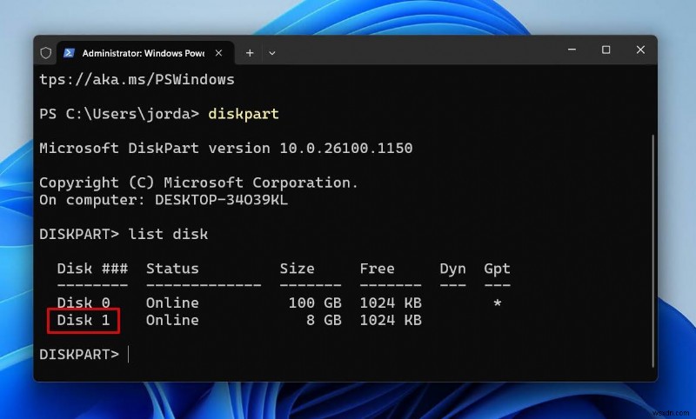Click the 'Free' column header
This screenshot has width=696, height=419.
(377, 269)
